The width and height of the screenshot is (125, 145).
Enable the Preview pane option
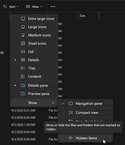(34, 94)
